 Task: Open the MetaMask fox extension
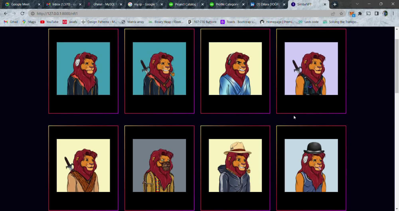click(x=352, y=14)
